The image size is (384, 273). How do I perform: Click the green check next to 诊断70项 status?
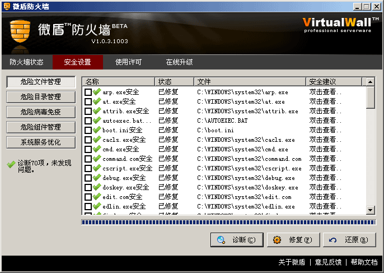[x=11, y=164]
